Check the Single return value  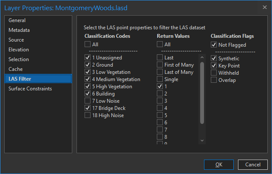tap(160, 79)
